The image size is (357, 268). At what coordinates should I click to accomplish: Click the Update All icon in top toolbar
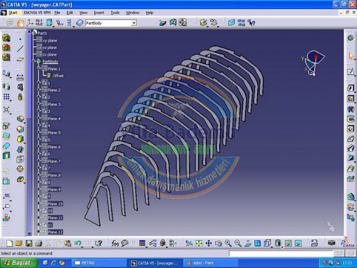click(10, 23)
